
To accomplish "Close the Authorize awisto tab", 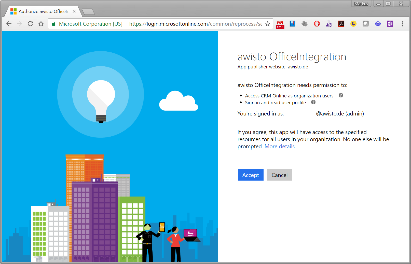I will [x=74, y=11].
